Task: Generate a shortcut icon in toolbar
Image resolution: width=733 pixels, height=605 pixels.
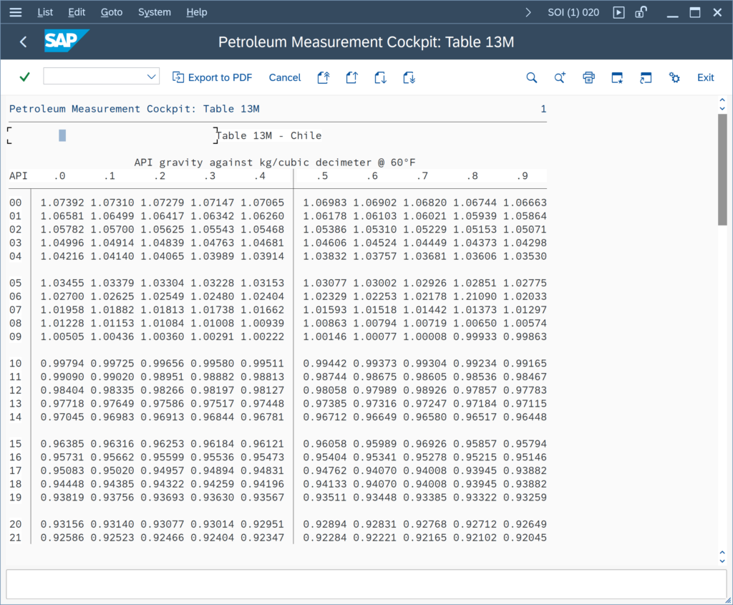Action: pos(646,77)
